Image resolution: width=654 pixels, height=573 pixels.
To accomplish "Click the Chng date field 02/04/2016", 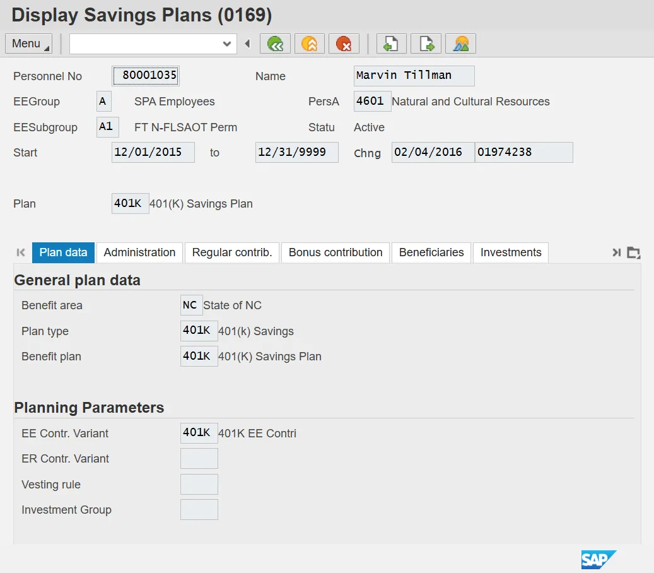I will (x=433, y=152).
